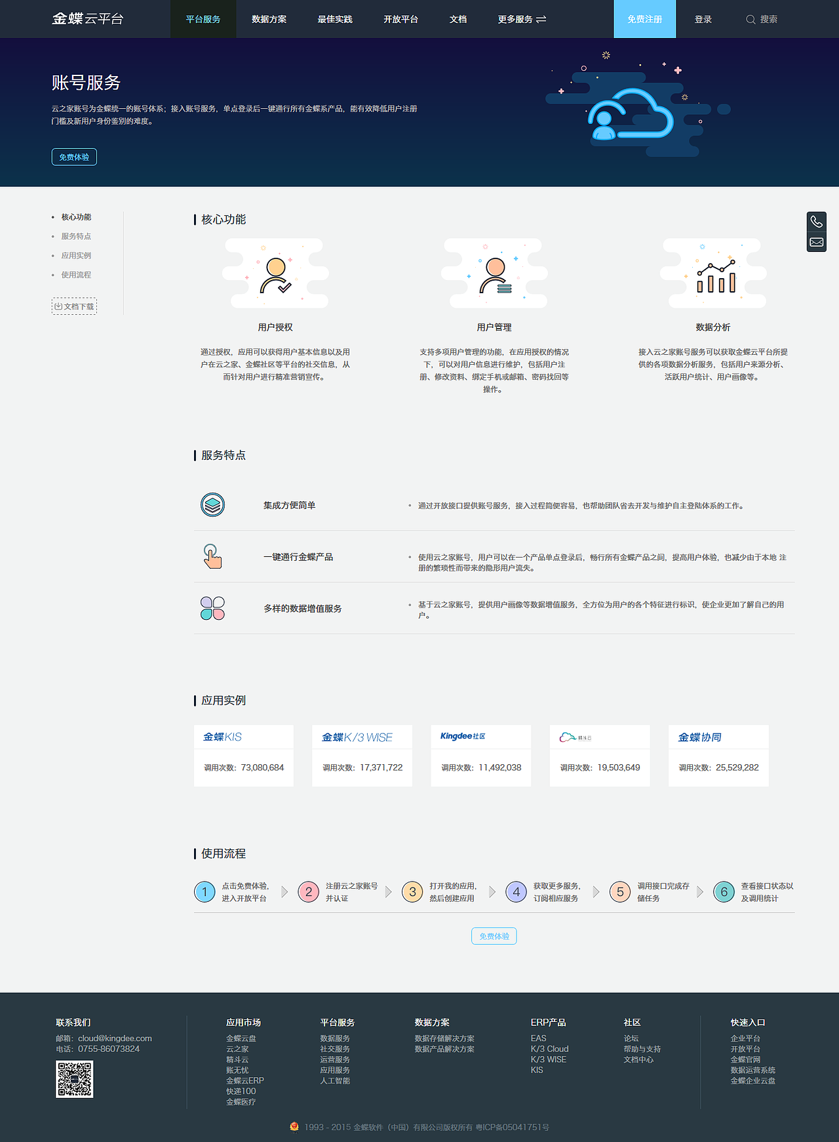Click step 6 circle in 使用流程
The width and height of the screenshot is (839, 1142).
click(x=724, y=892)
